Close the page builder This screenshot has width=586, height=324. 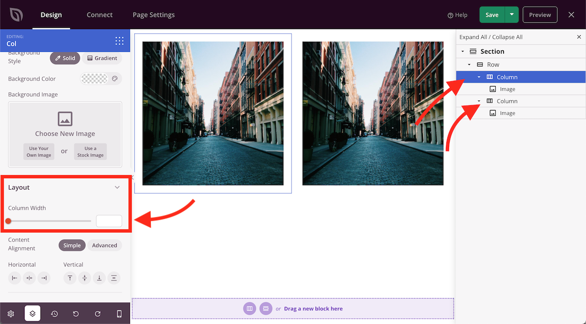coord(571,15)
